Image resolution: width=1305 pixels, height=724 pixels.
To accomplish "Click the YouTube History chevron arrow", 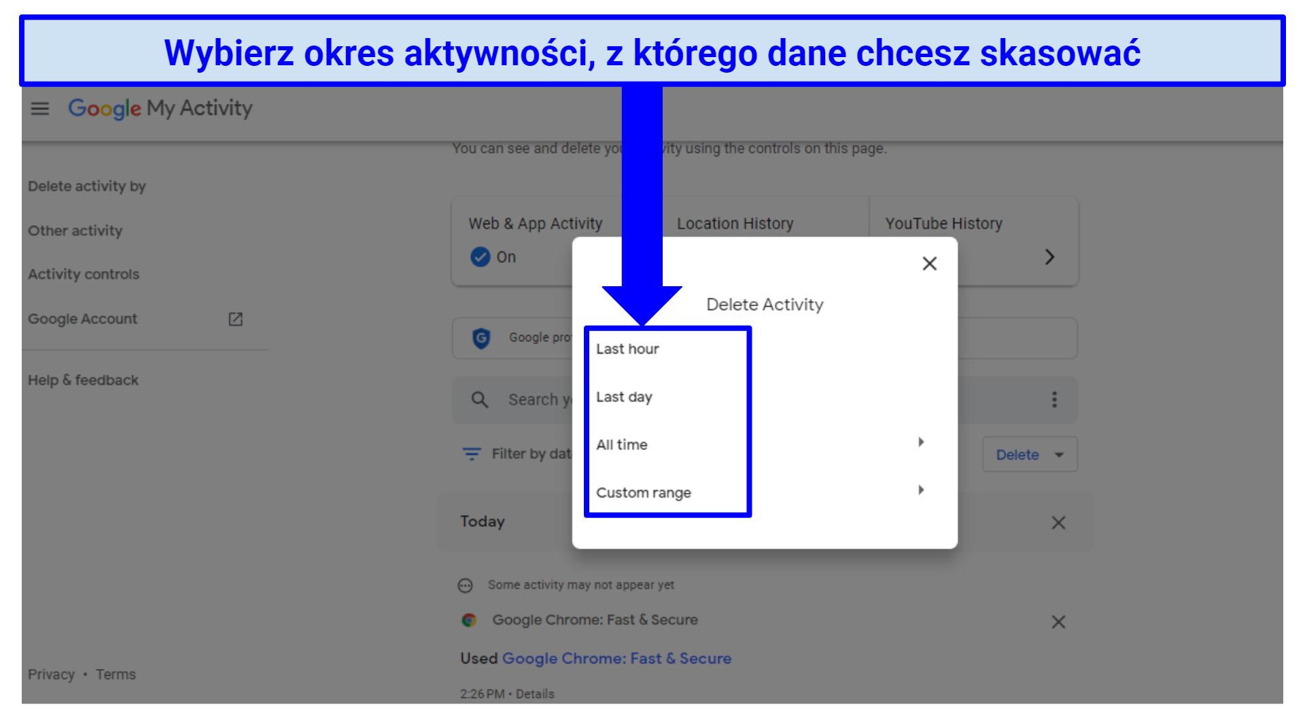I will pos(1049,257).
